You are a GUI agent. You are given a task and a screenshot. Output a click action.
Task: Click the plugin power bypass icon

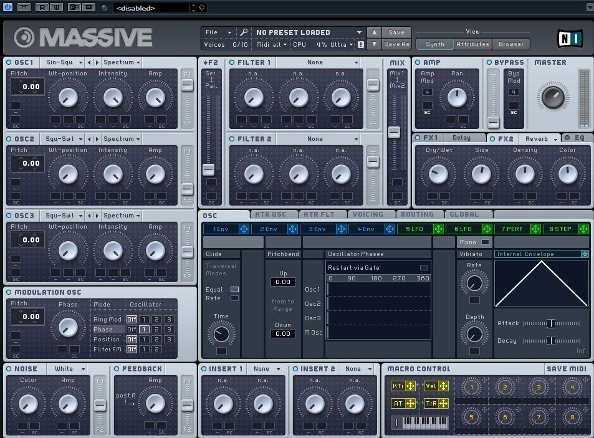(x=7, y=7)
